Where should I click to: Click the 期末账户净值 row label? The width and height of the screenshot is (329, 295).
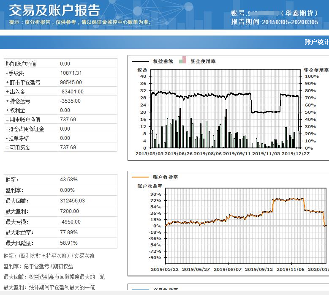(x=23, y=120)
